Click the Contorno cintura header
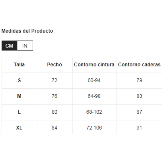The width and height of the screenshot is (162, 162). (x=94, y=65)
